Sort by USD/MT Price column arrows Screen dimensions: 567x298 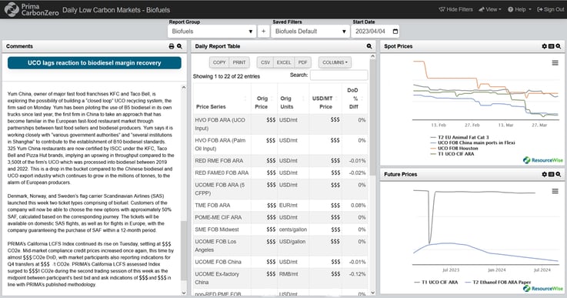[x=336, y=99]
